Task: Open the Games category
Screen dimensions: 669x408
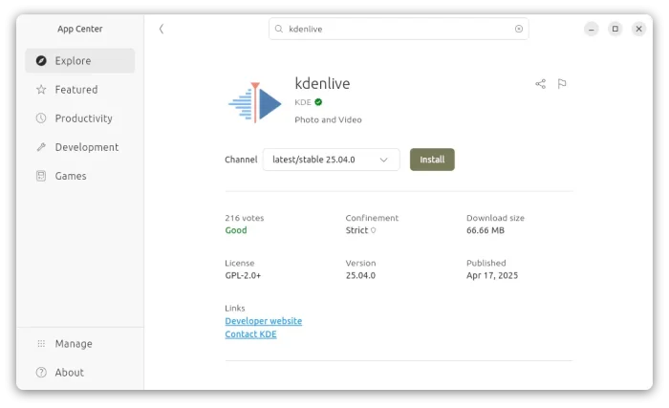Action: coord(79,176)
